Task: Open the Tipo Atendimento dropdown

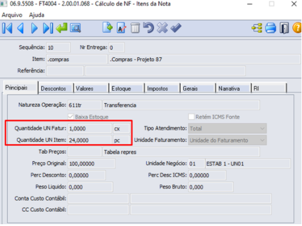Action: pyautogui.click(x=227, y=128)
